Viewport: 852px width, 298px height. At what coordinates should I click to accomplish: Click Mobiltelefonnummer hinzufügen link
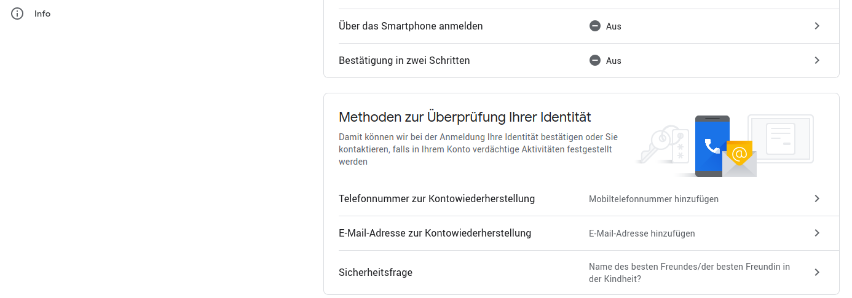coord(653,199)
